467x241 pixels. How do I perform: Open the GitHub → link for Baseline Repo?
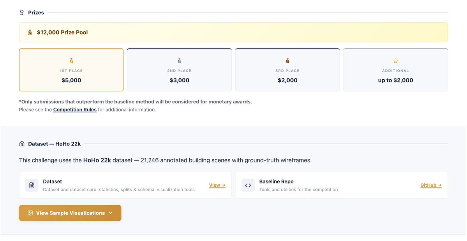[431, 185]
